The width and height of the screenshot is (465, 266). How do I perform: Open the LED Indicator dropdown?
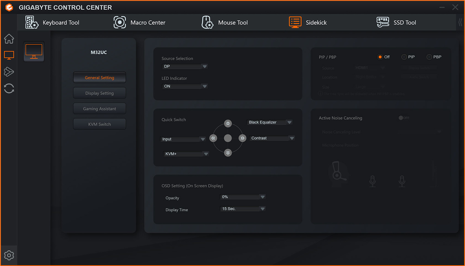[185, 86]
